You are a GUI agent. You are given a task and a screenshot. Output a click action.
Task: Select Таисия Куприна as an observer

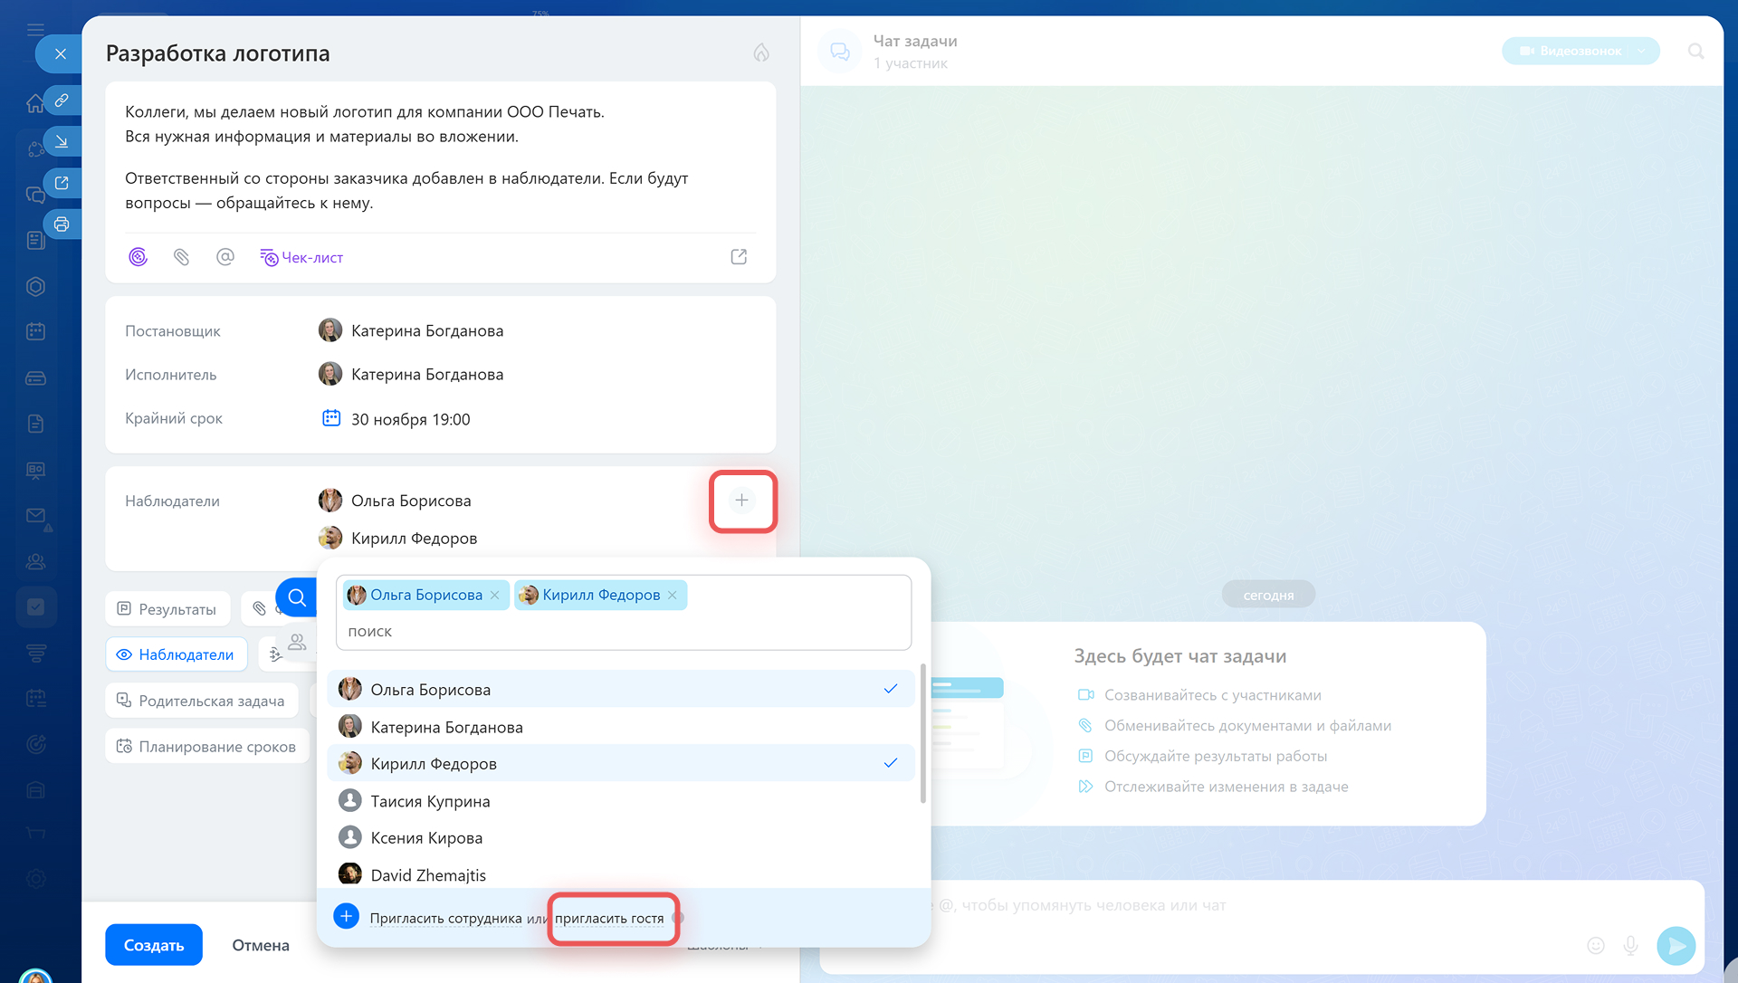(x=430, y=801)
